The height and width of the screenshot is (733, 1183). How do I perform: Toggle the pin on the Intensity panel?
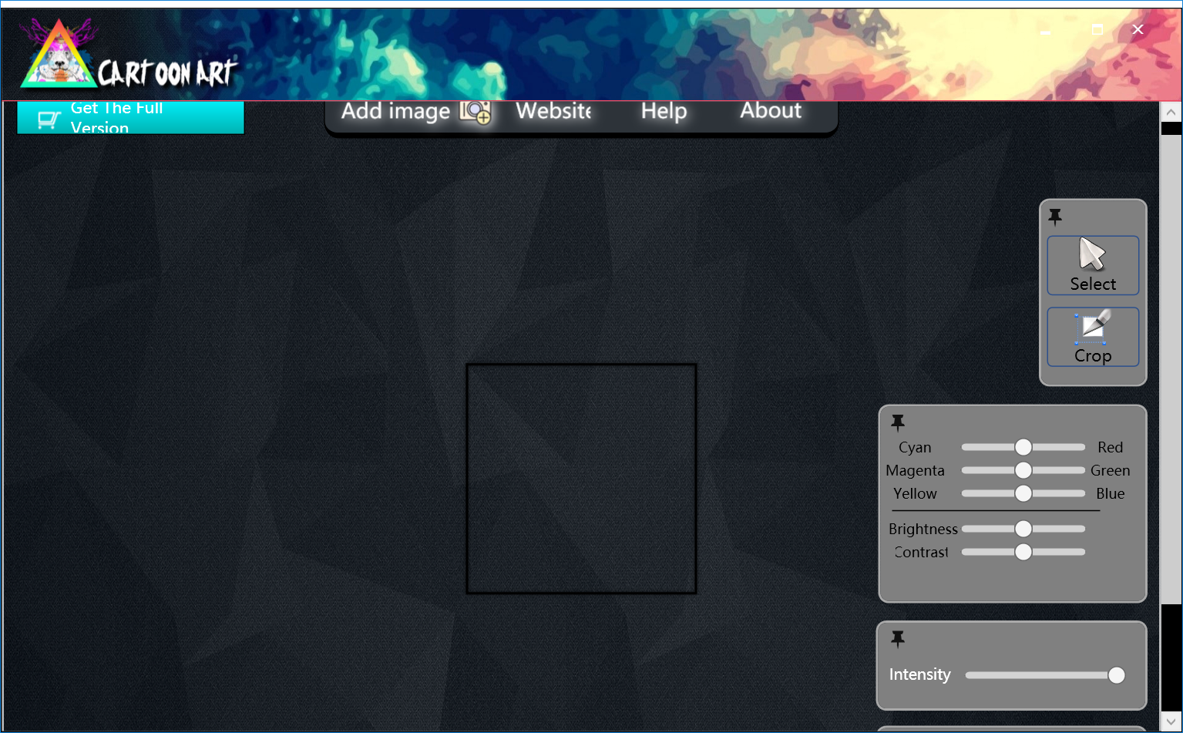pyautogui.click(x=898, y=639)
